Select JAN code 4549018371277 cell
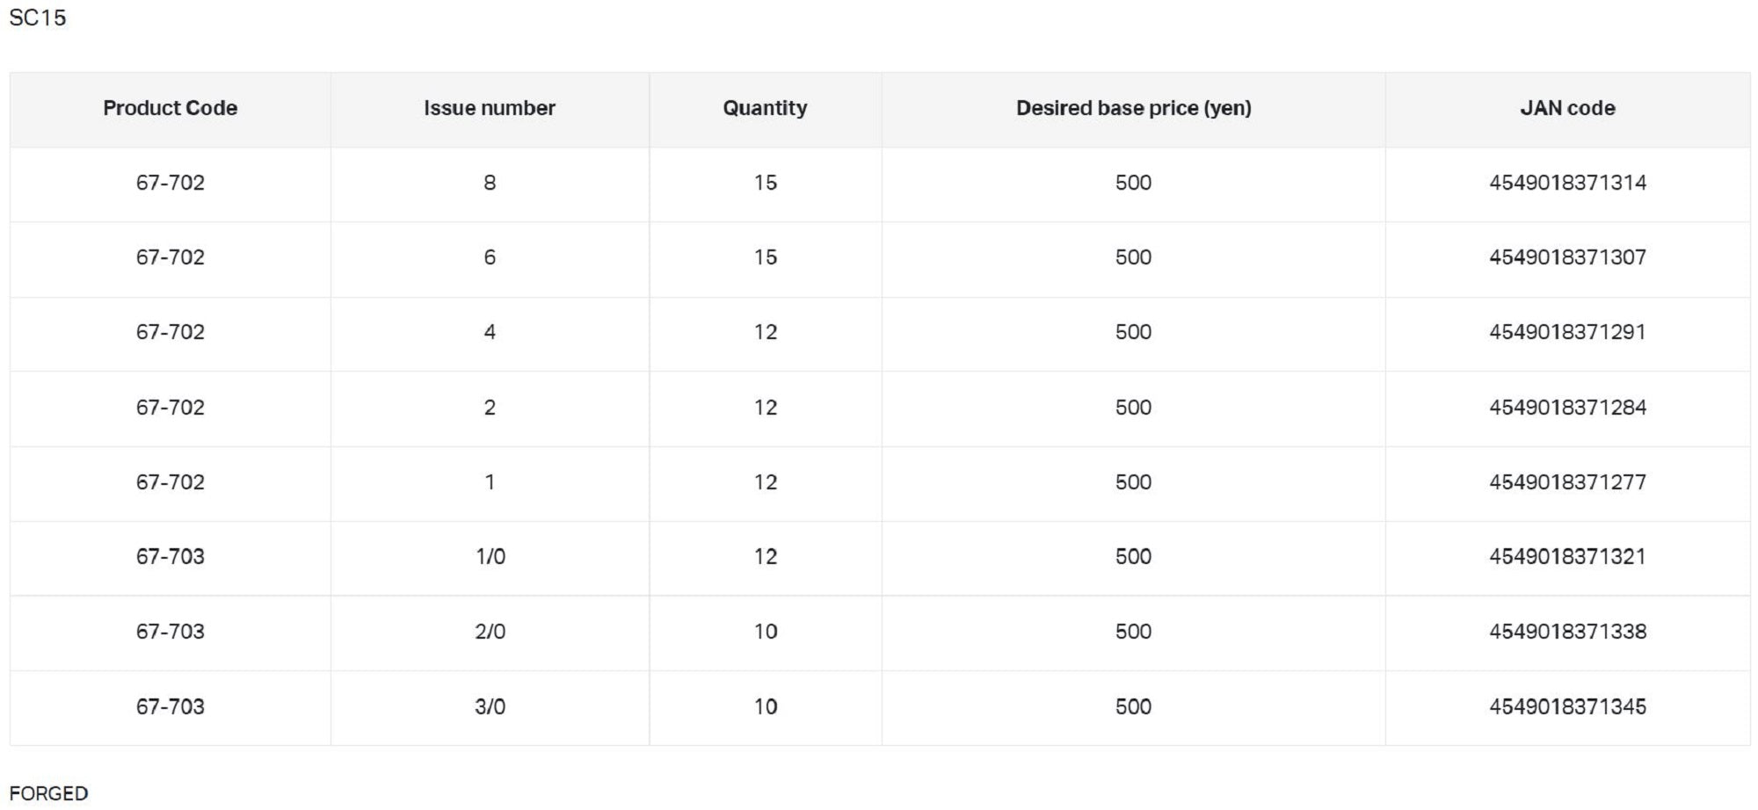Viewport: 1758px width, 810px height. click(x=1567, y=482)
